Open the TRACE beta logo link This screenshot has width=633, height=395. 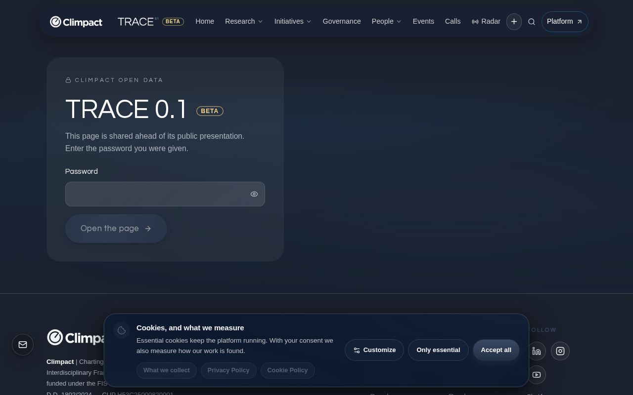[x=151, y=21]
